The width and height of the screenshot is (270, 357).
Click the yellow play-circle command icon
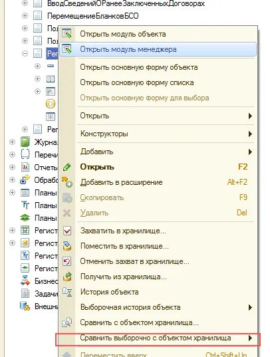(51, 104)
